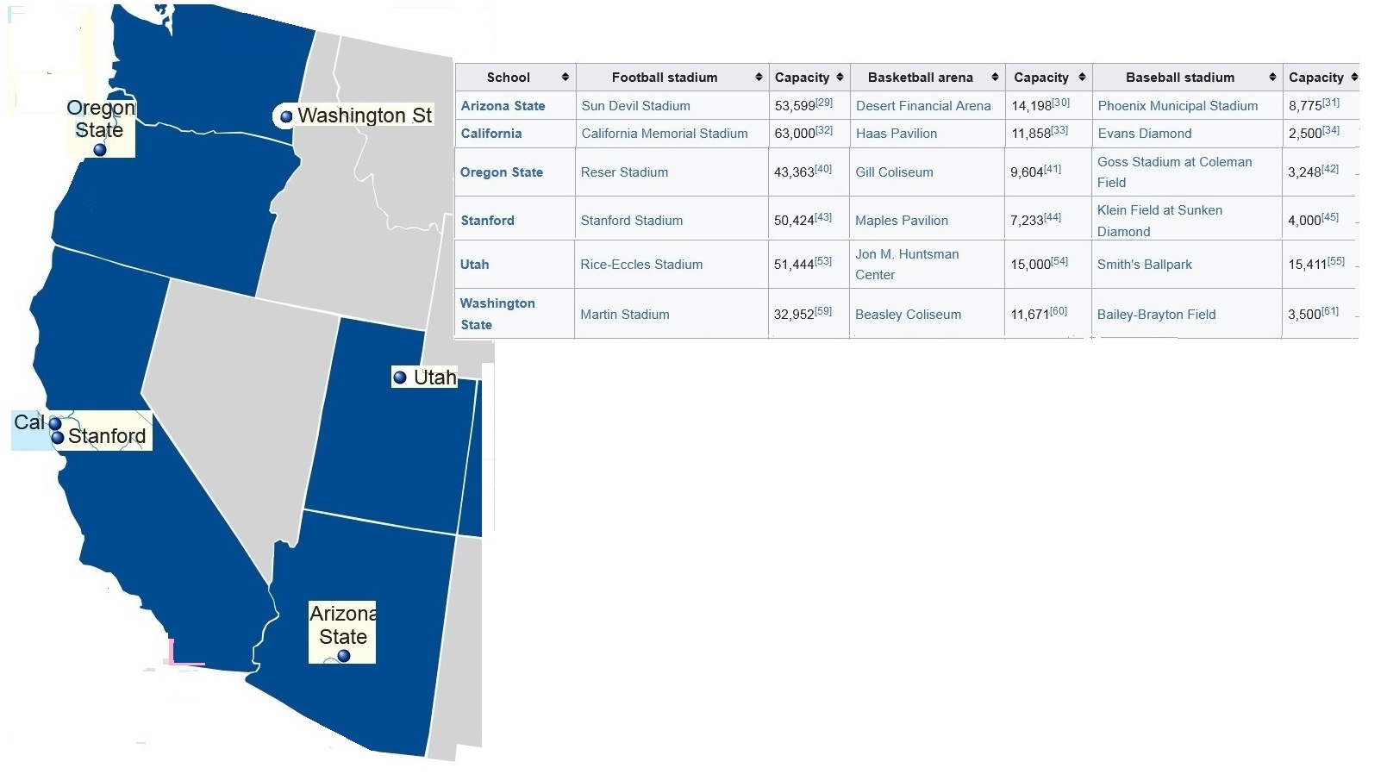Open citation 30 next to 14,198
Screen dimensions: 1387x774
1061,103
